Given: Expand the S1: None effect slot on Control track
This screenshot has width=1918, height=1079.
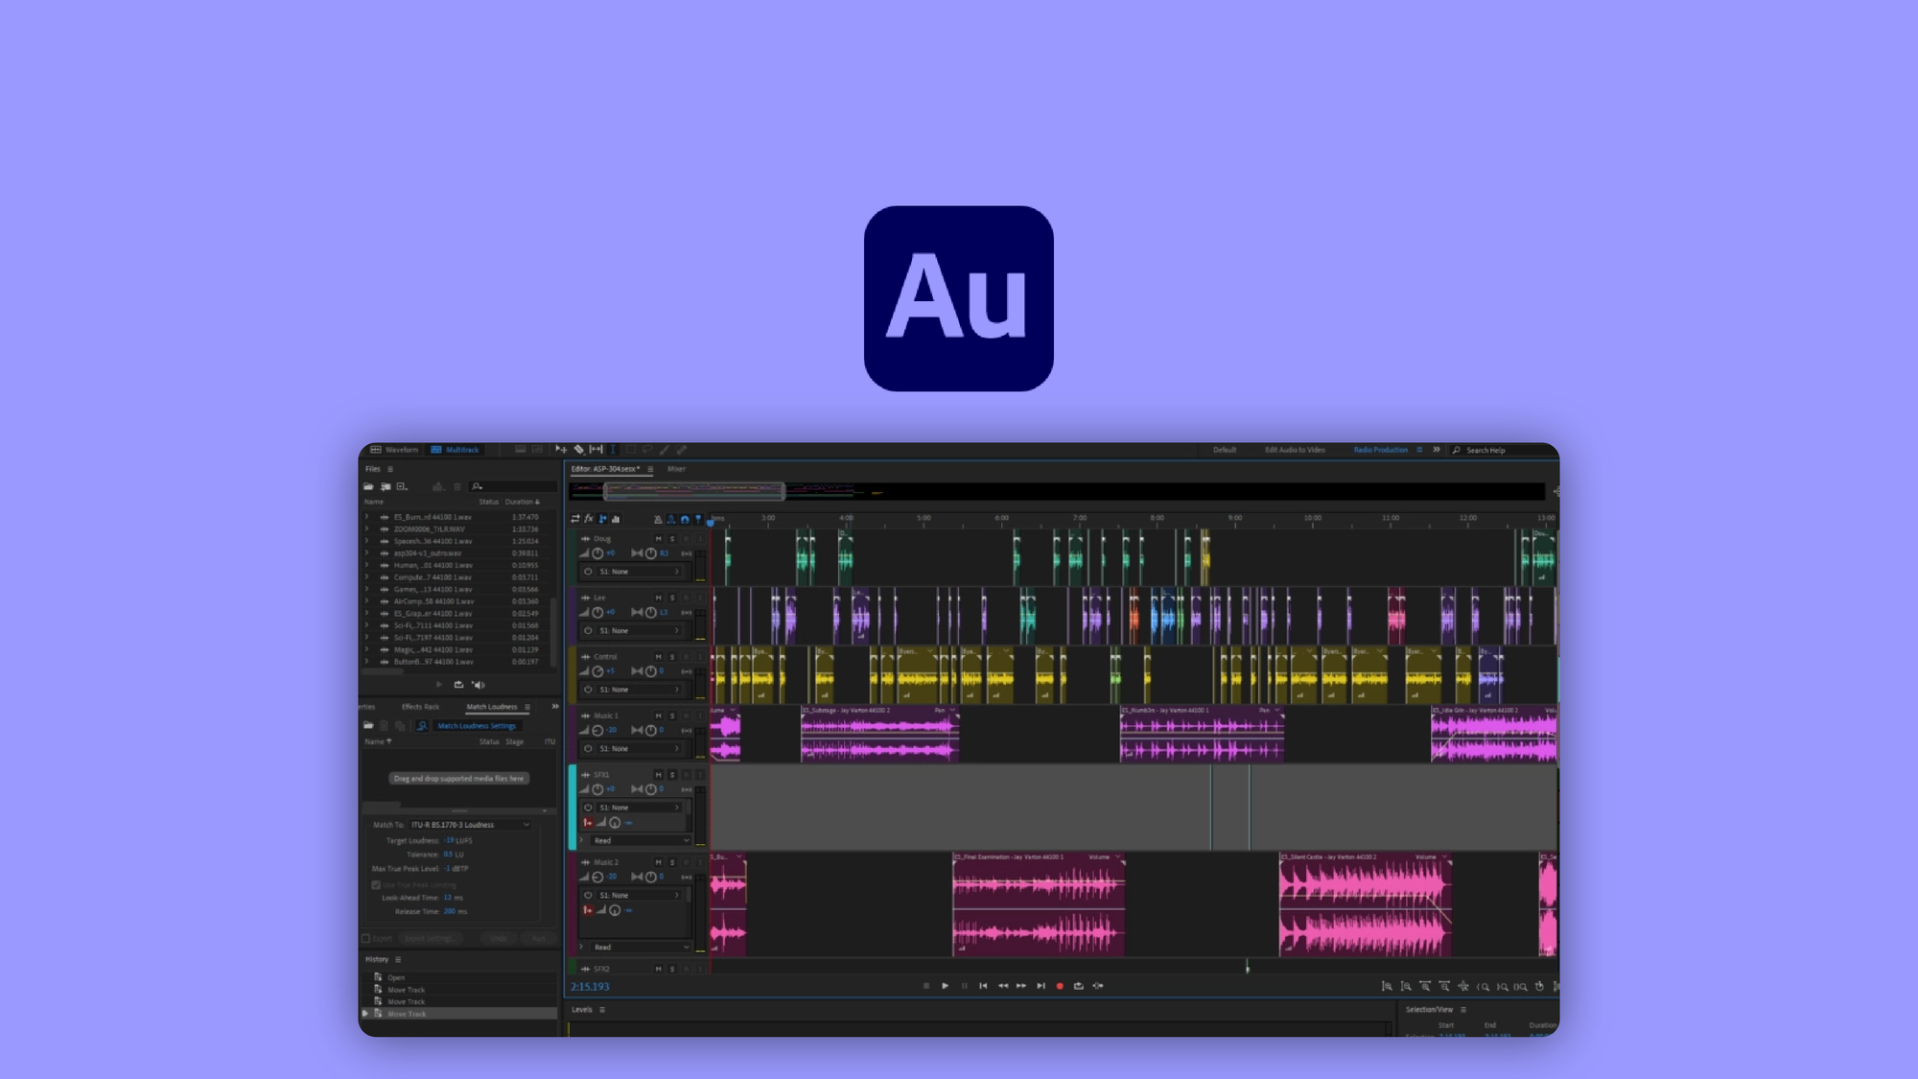Looking at the screenshot, I should (x=677, y=690).
